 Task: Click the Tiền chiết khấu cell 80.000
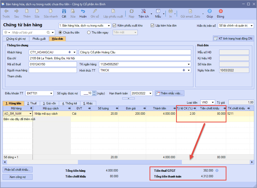point(211,114)
